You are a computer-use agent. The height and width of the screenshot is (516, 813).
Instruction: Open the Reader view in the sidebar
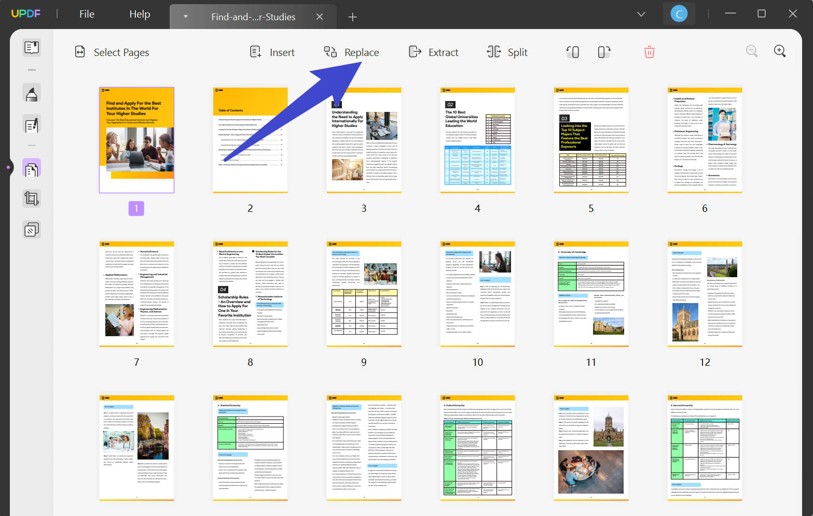click(x=31, y=48)
